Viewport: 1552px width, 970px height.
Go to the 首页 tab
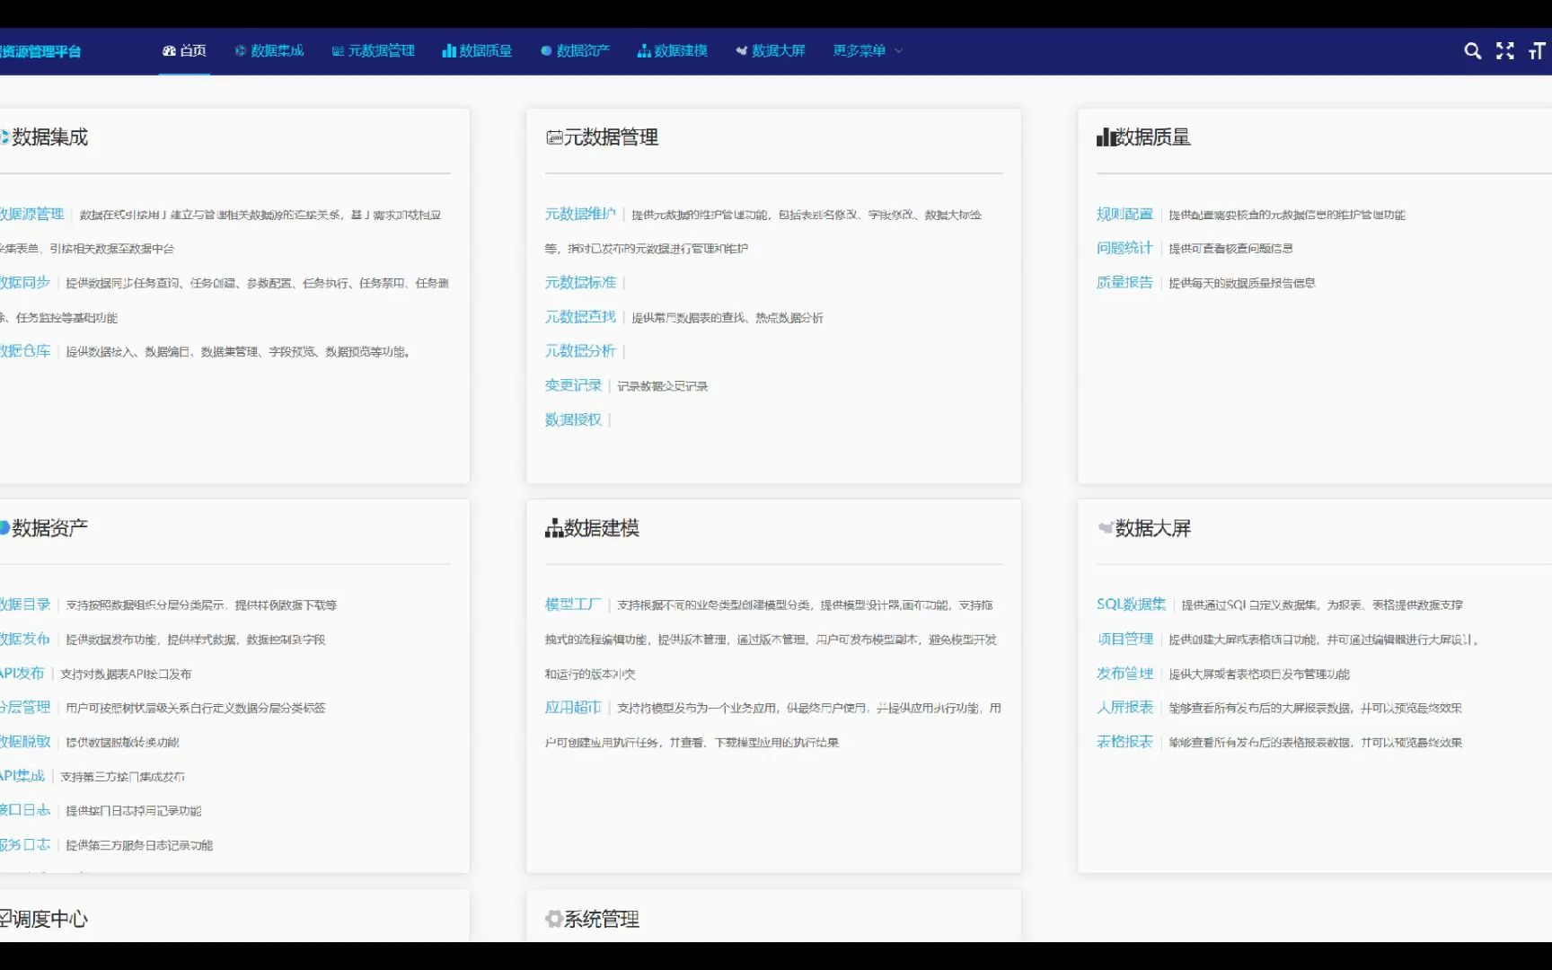point(184,51)
